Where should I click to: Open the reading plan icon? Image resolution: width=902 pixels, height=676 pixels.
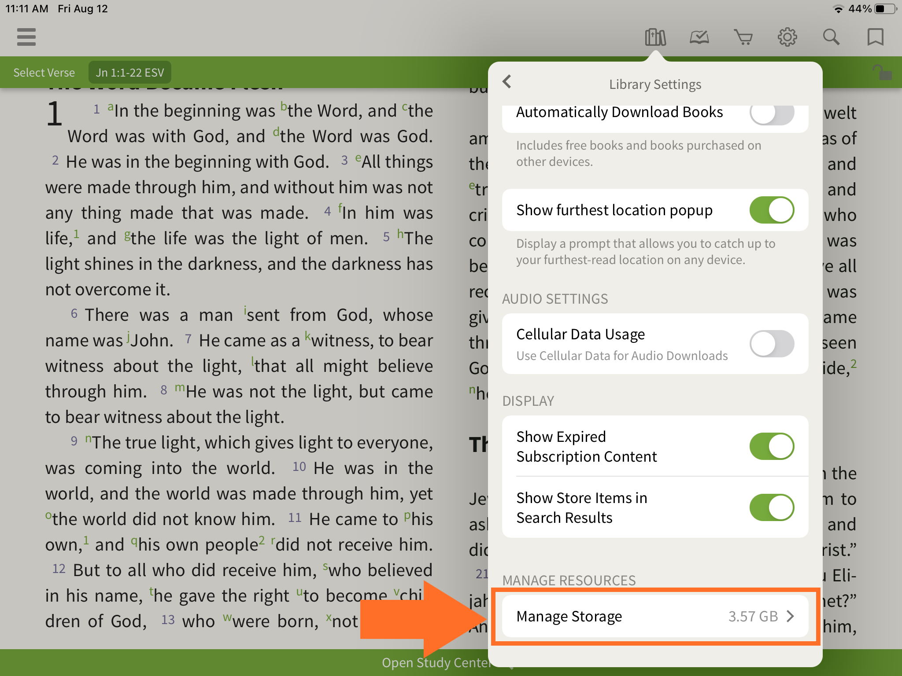tap(699, 37)
